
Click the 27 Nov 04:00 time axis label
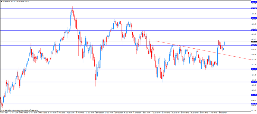pos(52,113)
